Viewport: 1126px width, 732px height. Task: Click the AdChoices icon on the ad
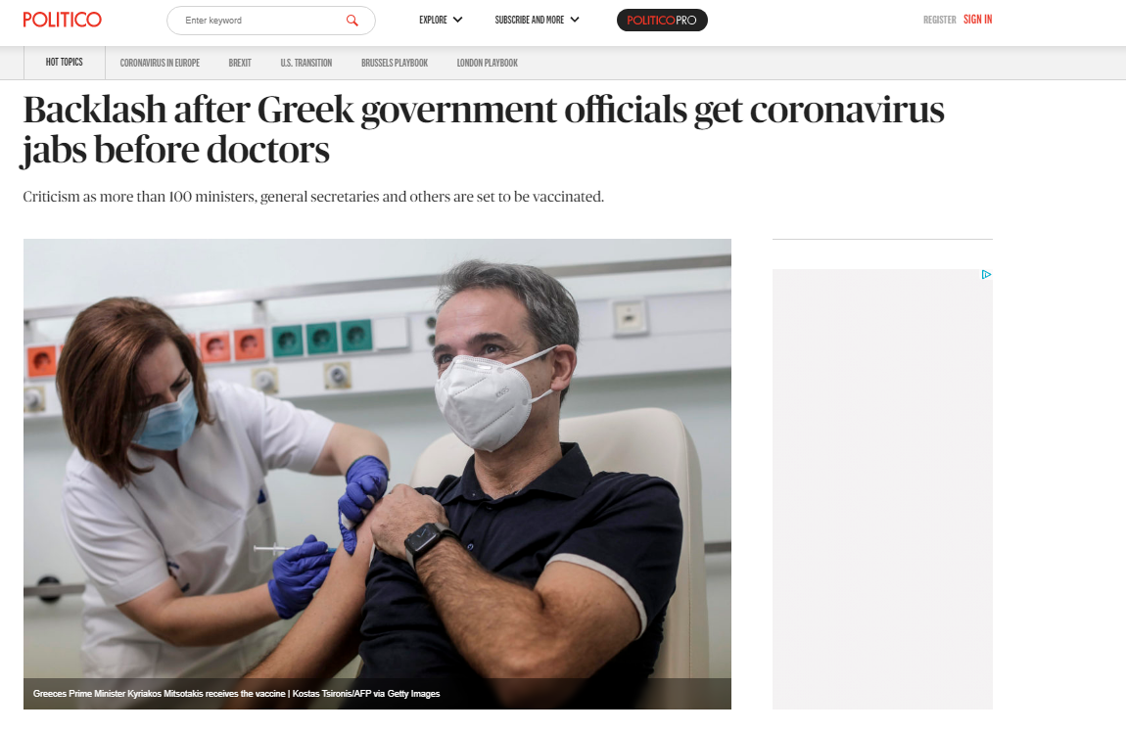point(987,274)
